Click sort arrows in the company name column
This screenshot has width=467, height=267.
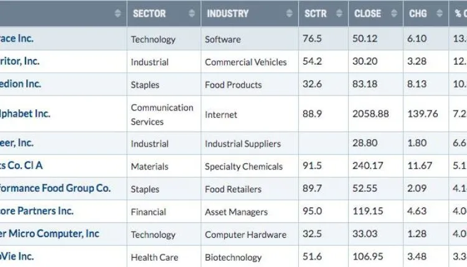pyautogui.click(x=118, y=13)
